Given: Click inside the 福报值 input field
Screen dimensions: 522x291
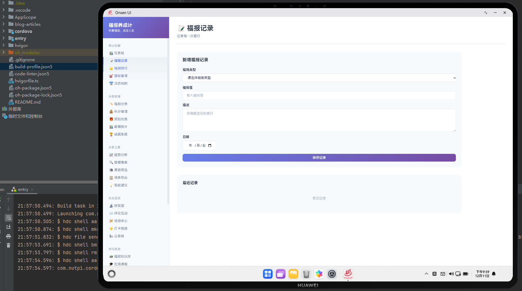Looking at the screenshot, I should tap(319, 95).
